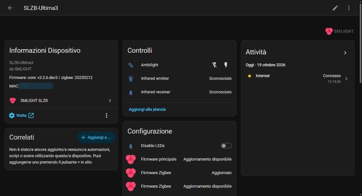Open the Attività logbook chevron
362x196 pixels.
[345, 53]
